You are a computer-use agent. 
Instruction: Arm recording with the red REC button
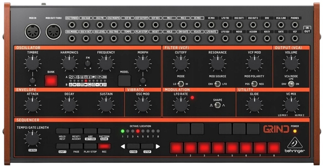[104, 146]
